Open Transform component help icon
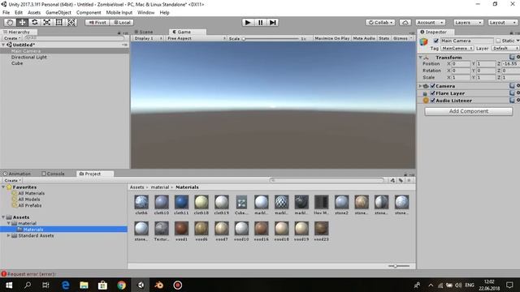Screen dimensions: 520x292 (x=512, y=57)
